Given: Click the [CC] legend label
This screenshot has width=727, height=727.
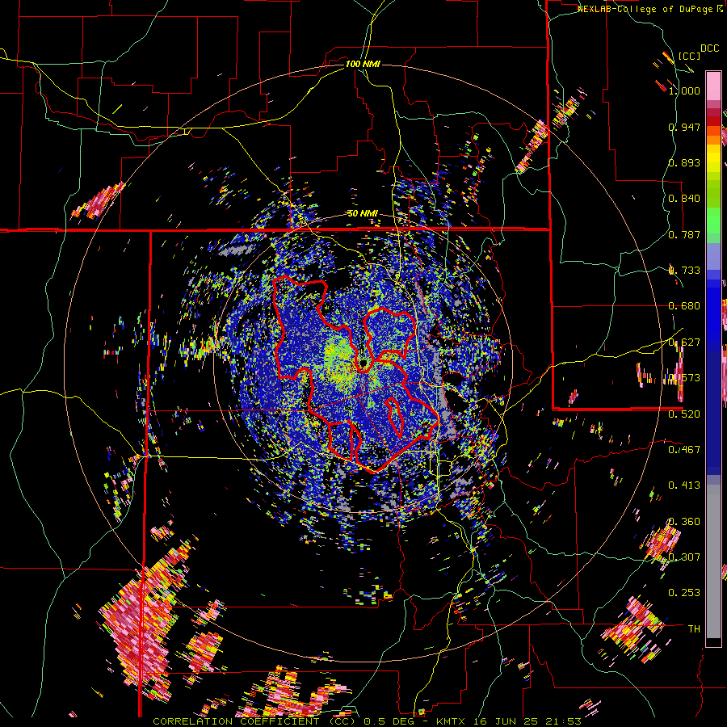Looking at the screenshot, I should [x=690, y=56].
